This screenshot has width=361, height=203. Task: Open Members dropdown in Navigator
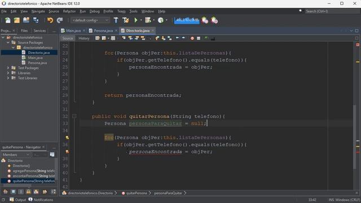(x=16, y=155)
